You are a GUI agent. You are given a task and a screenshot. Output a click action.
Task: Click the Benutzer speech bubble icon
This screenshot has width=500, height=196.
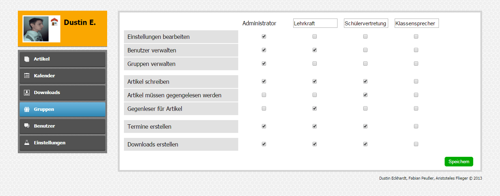click(x=27, y=126)
